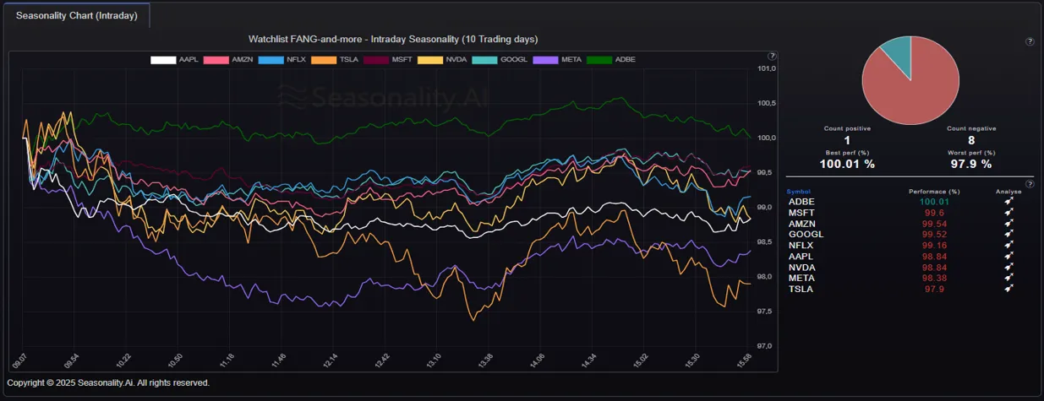
Task: Select AMZN symbol in the table
Action: (803, 224)
